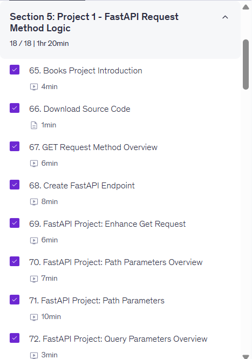Click the vertical scrollbar thumb
The width and height of the screenshot is (252, 359).
point(246,64)
